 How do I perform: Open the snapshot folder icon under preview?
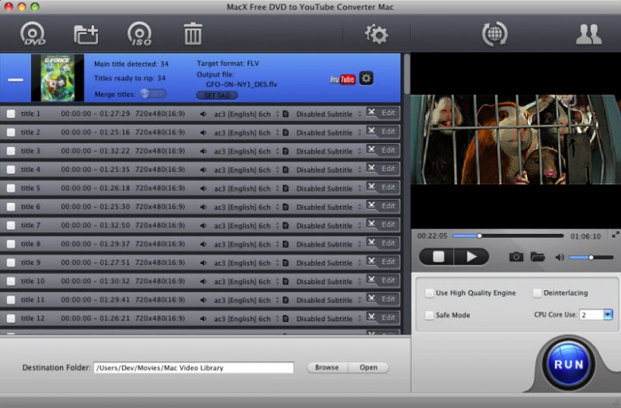click(537, 257)
